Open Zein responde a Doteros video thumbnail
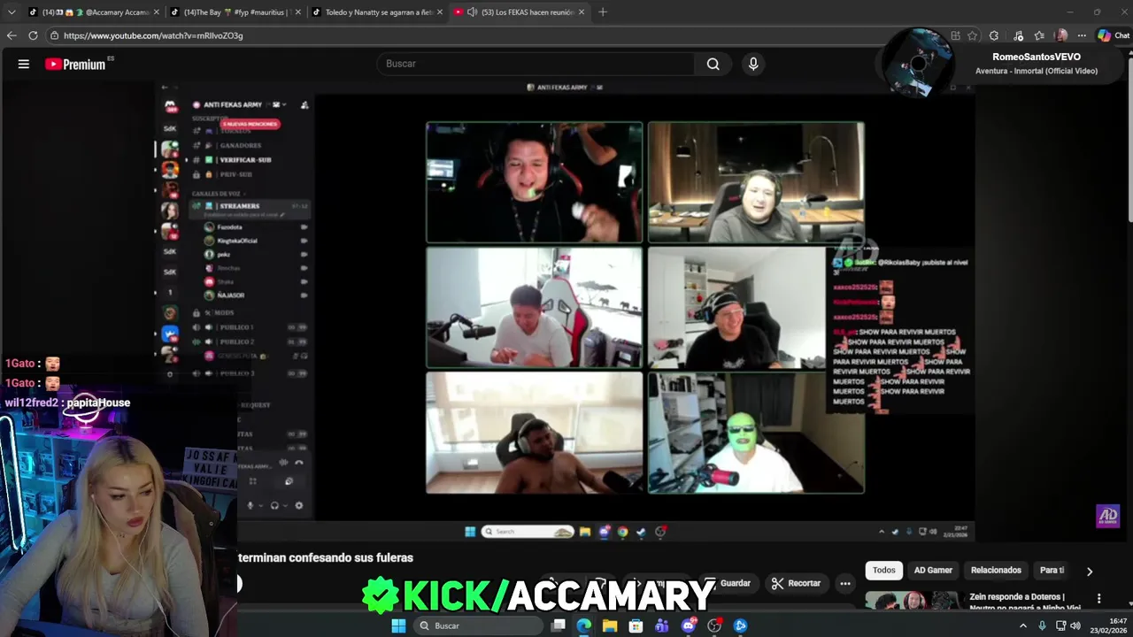 tap(912, 600)
